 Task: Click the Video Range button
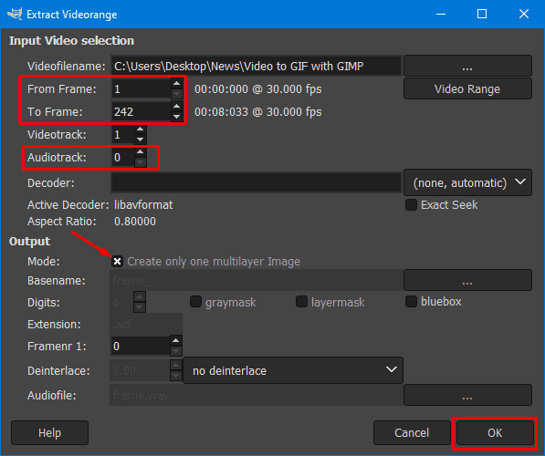click(467, 88)
